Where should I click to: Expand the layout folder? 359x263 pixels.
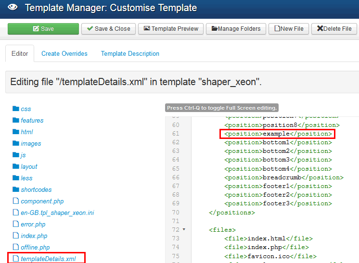[29, 166]
